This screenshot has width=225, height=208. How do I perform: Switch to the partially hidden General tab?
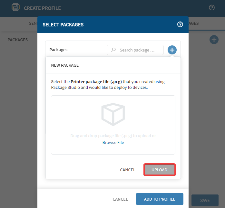[x=33, y=24]
